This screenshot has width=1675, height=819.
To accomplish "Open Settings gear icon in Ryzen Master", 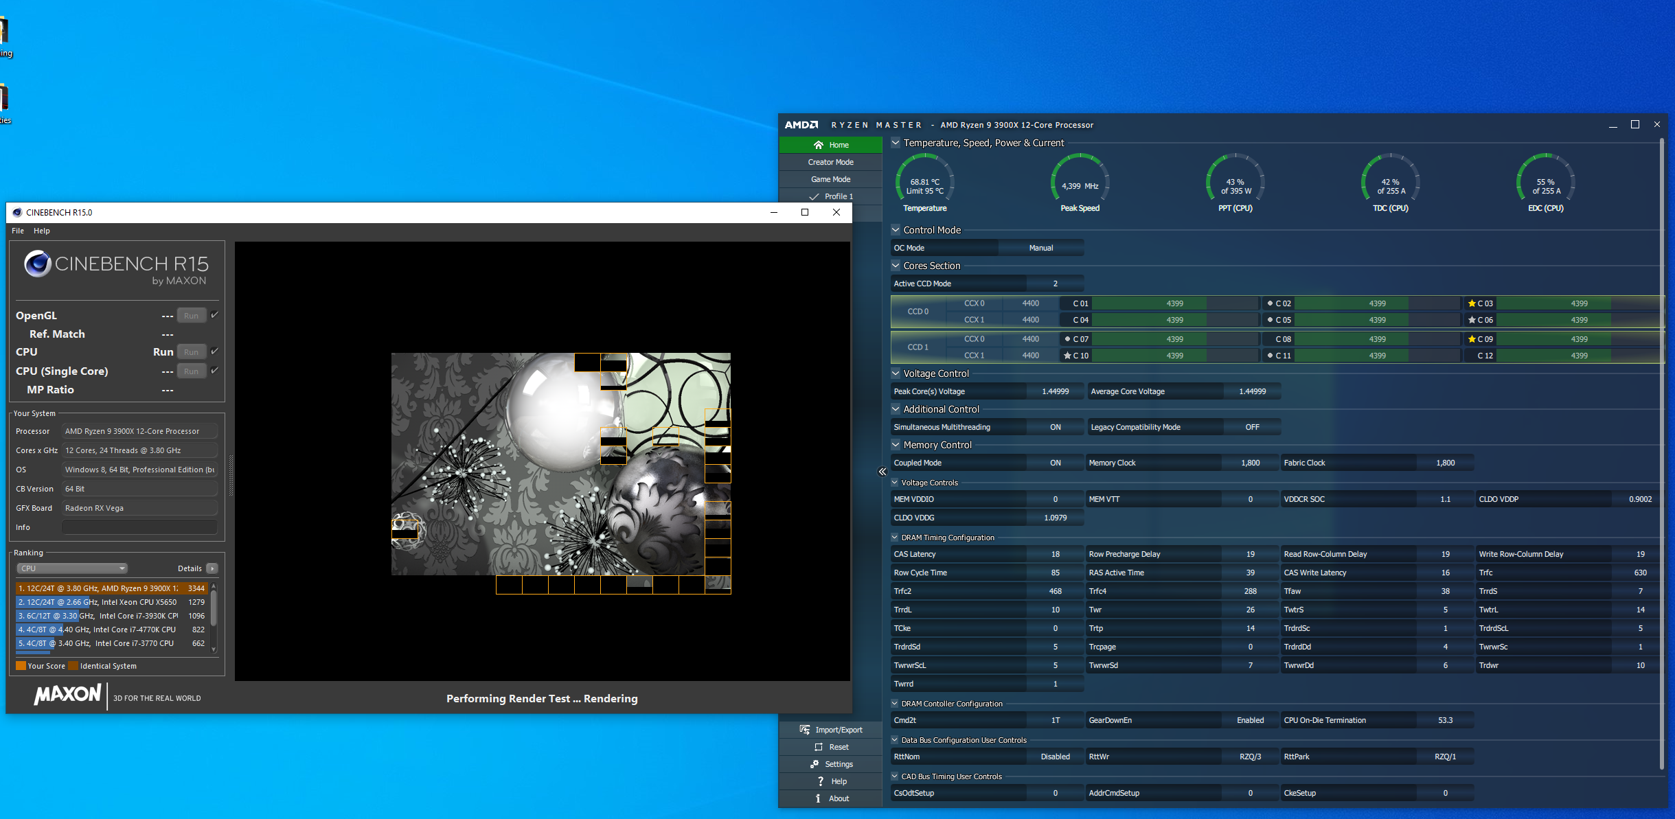I will 814,764.
